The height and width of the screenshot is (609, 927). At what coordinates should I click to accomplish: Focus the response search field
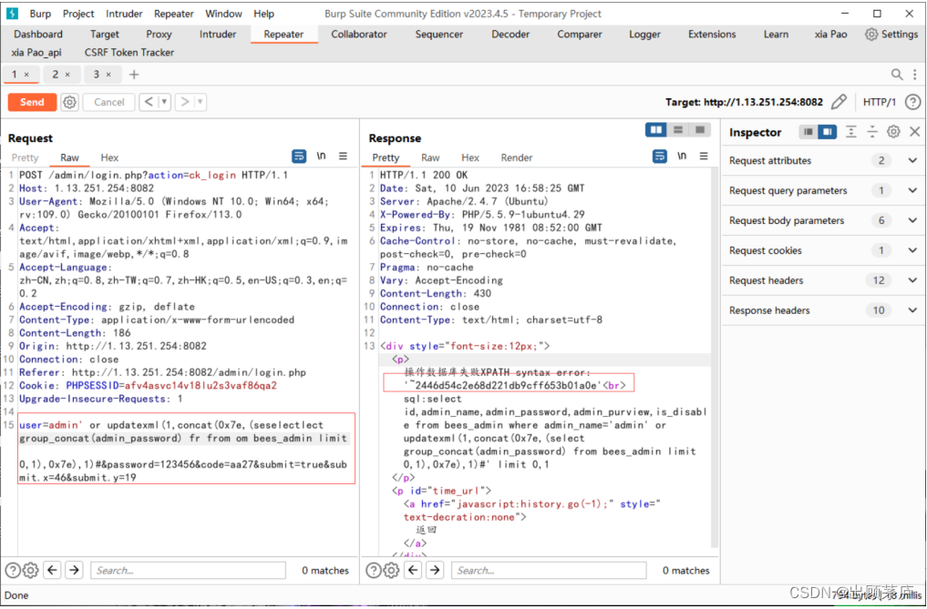tap(549, 571)
